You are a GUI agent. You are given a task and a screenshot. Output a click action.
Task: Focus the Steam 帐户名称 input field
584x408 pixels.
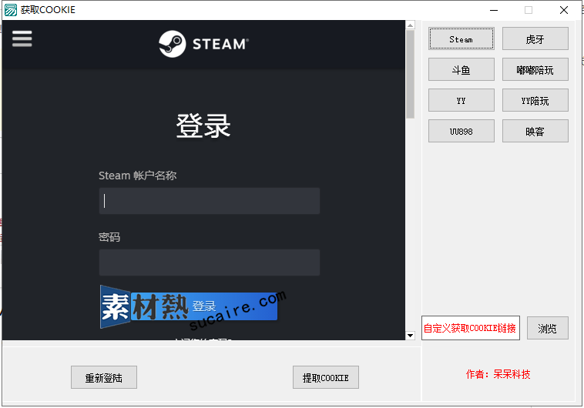pyautogui.click(x=210, y=201)
